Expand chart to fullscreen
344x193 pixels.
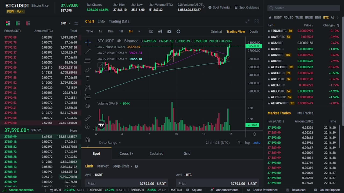point(248,21)
